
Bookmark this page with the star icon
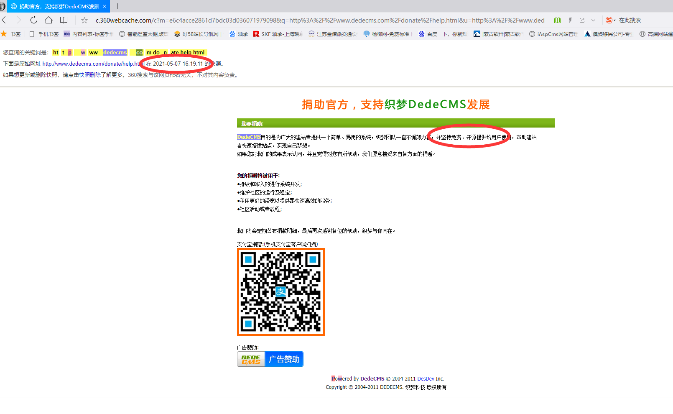(84, 20)
